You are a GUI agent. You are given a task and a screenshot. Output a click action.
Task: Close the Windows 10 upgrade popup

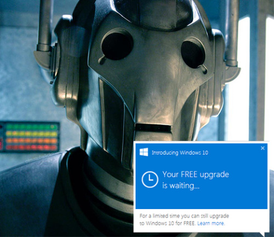coord(262,148)
